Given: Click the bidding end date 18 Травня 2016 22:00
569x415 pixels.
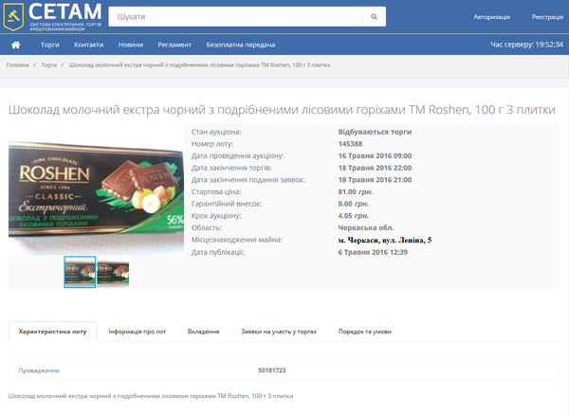Looking at the screenshot, I should (x=375, y=168).
